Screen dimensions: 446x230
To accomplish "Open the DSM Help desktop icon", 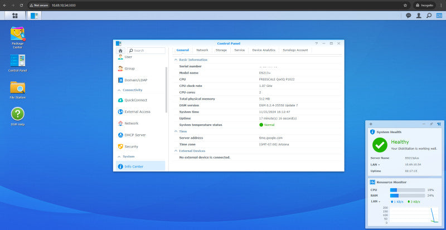I will (18, 116).
